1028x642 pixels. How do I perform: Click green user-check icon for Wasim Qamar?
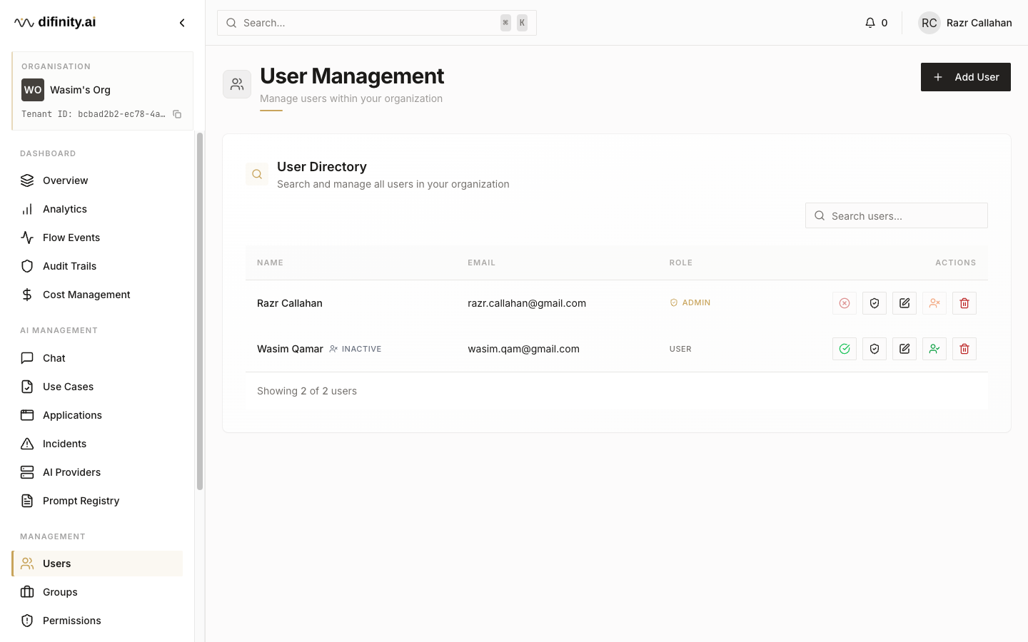(x=934, y=349)
